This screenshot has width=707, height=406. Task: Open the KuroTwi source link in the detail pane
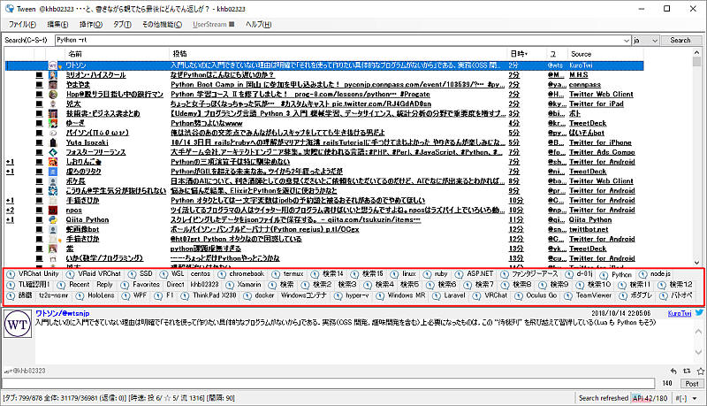coord(680,313)
